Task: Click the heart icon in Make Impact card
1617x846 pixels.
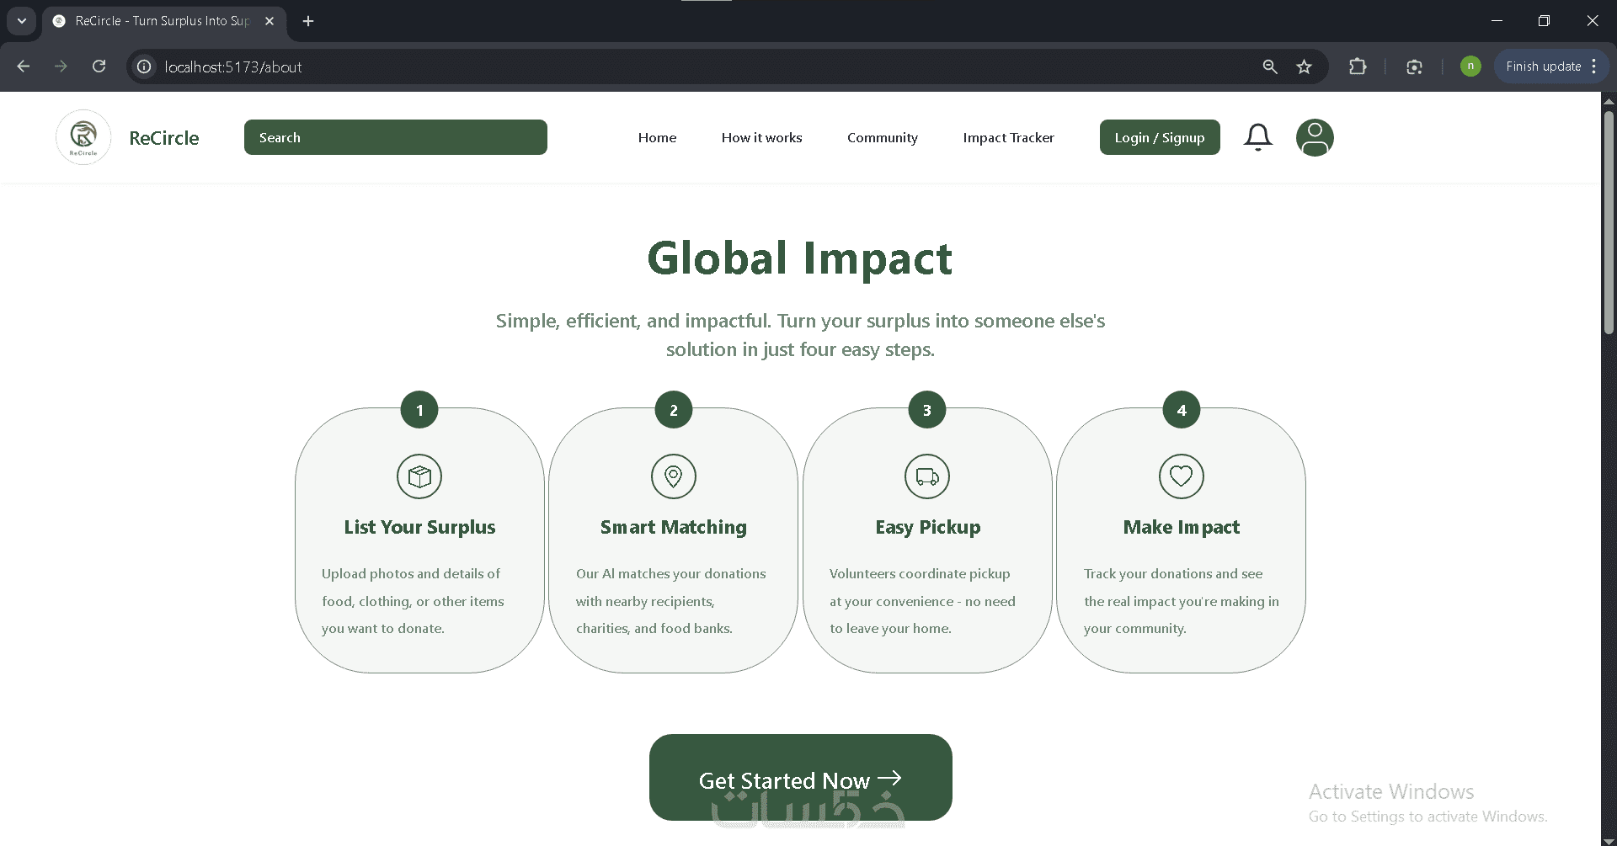Action: click(x=1181, y=476)
